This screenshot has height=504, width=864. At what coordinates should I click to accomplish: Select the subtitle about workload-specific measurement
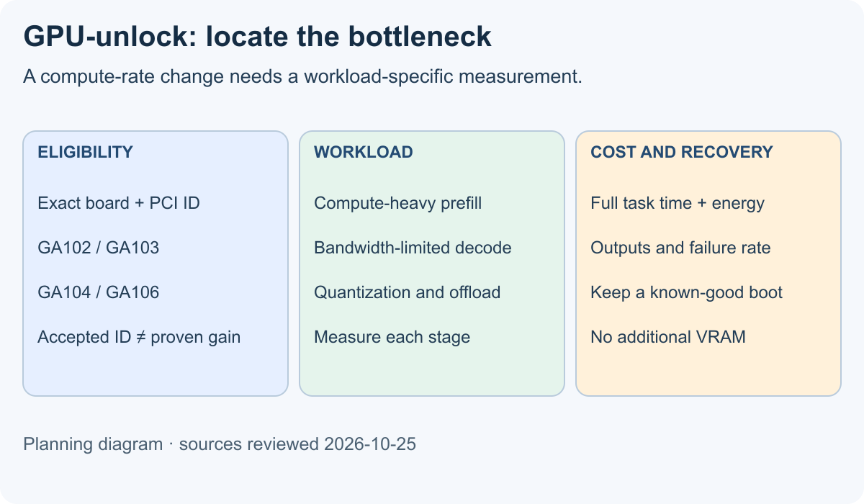pos(302,77)
